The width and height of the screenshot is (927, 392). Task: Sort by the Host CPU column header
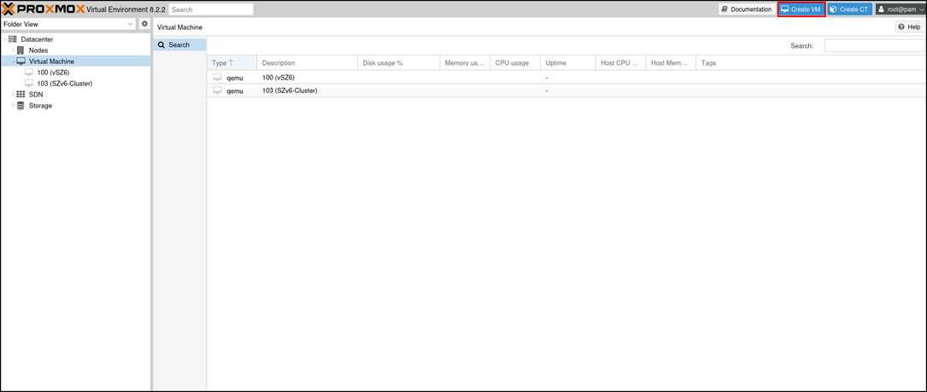(621, 63)
